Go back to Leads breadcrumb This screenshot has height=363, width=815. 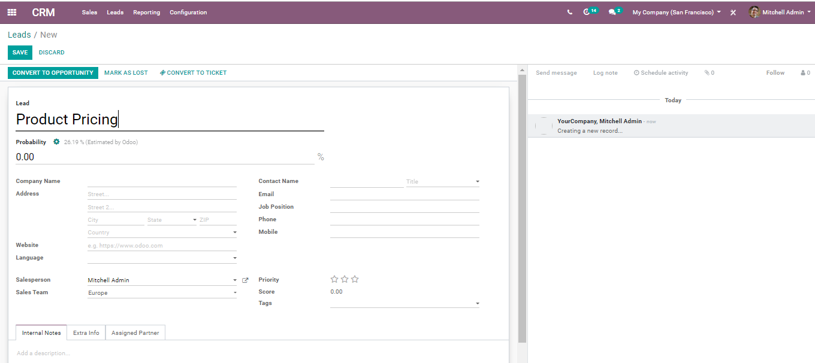click(x=19, y=35)
